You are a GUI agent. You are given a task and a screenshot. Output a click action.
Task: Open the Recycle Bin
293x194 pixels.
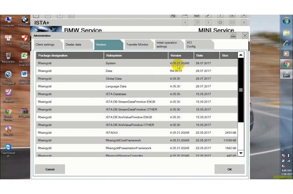point(8,58)
